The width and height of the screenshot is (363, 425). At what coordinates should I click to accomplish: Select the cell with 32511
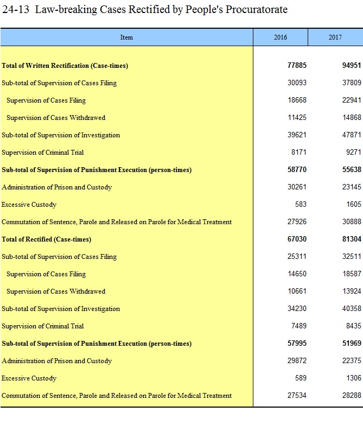point(352,256)
